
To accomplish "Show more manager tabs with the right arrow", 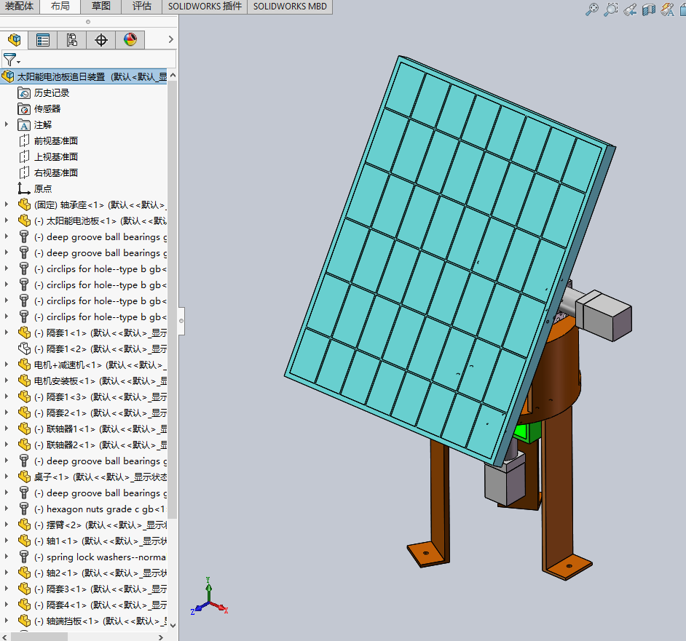I will (x=171, y=40).
